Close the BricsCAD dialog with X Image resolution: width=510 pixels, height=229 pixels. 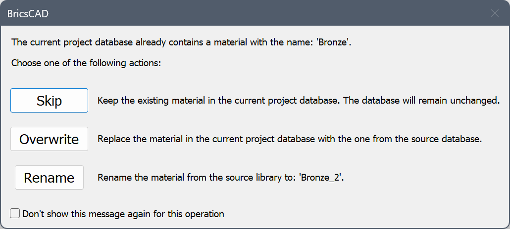[x=495, y=13]
